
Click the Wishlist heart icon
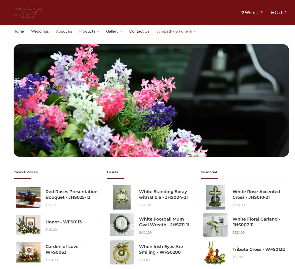coord(243,12)
